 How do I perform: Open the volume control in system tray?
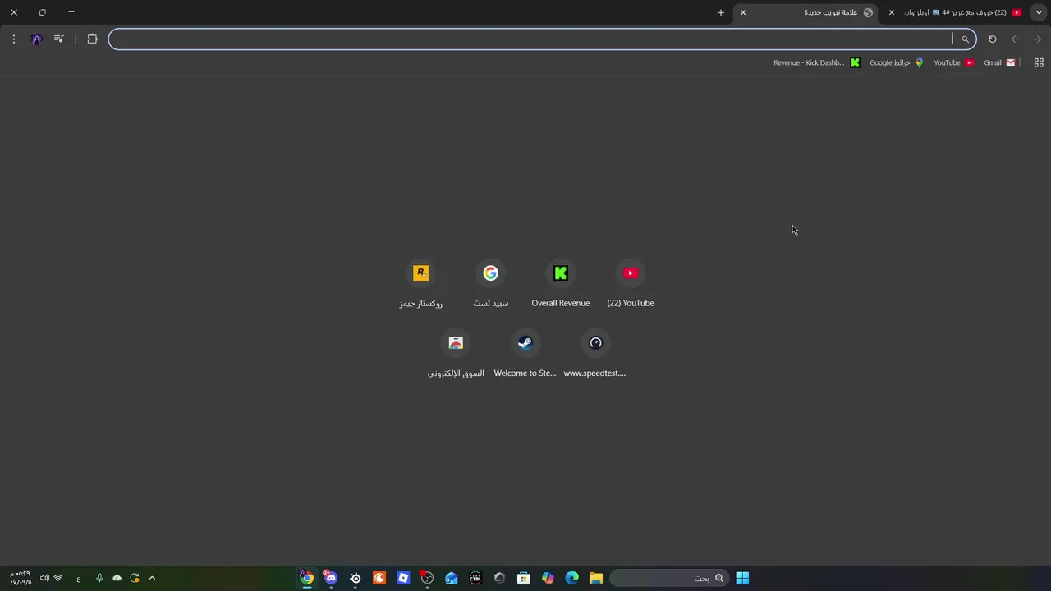click(44, 578)
